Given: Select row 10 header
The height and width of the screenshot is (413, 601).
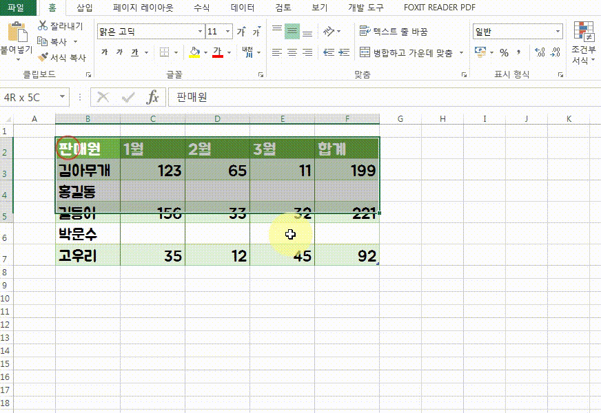Looking at the screenshot, I should 6,299.
